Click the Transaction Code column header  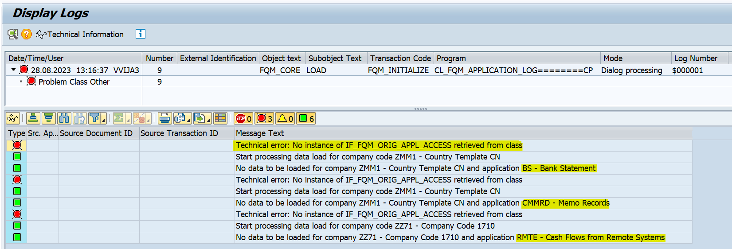400,58
